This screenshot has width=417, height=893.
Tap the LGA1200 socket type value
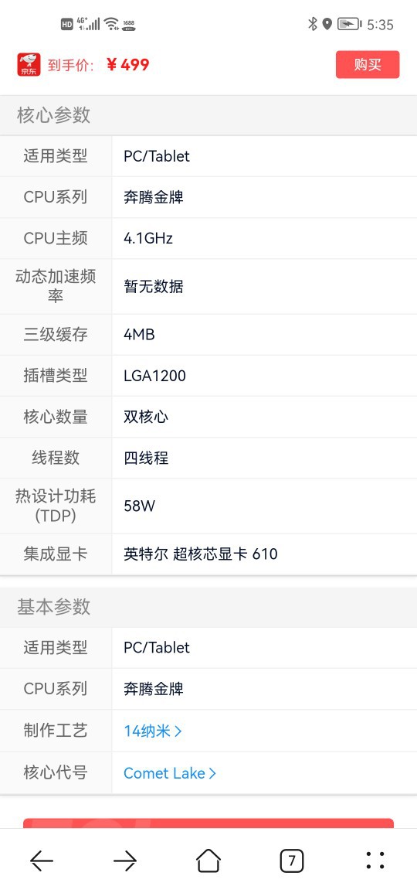(x=154, y=376)
